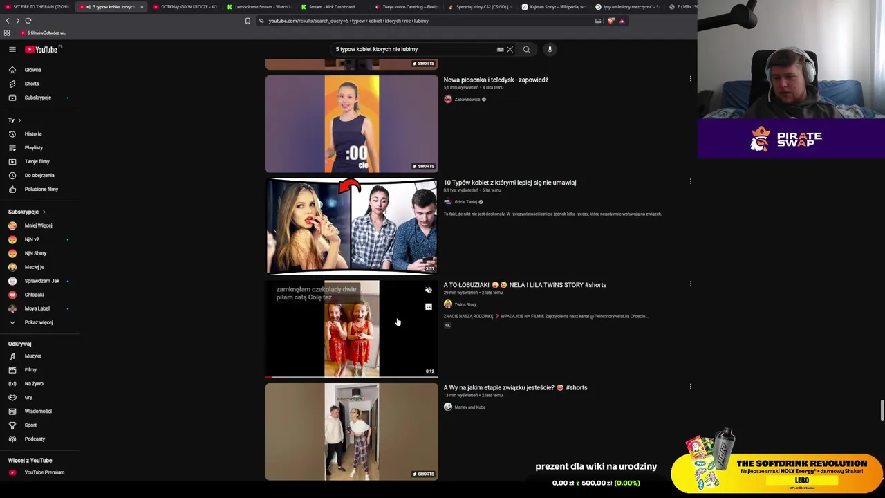The image size is (885, 498).
Task: Open options for Marley and Kuba video
Action: [x=690, y=387]
